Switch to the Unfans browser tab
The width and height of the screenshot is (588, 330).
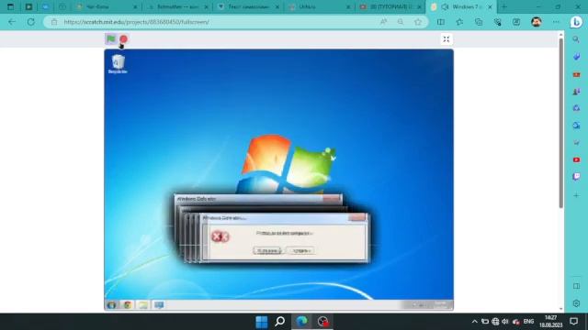click(320, 6)
